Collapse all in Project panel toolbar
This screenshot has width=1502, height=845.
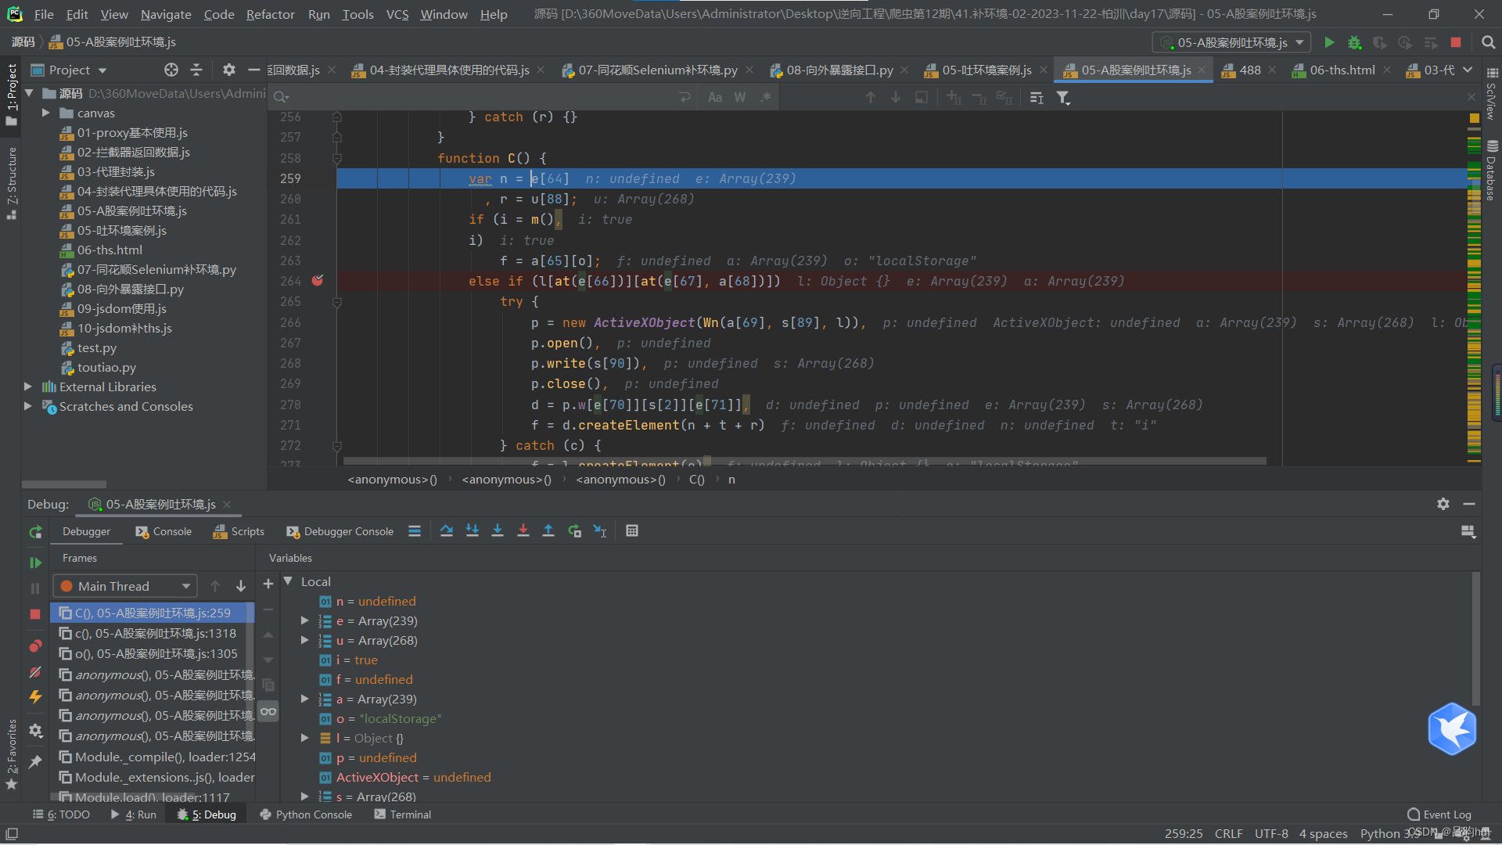click(x=196, y=70)
